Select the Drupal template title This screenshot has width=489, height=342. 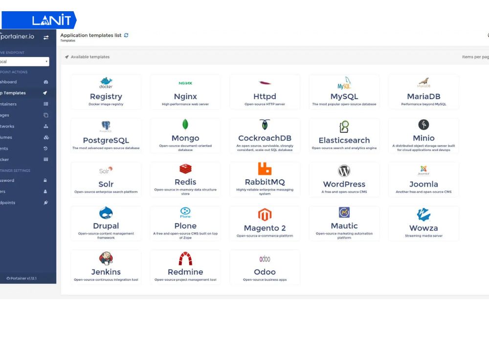coord(106,226)
